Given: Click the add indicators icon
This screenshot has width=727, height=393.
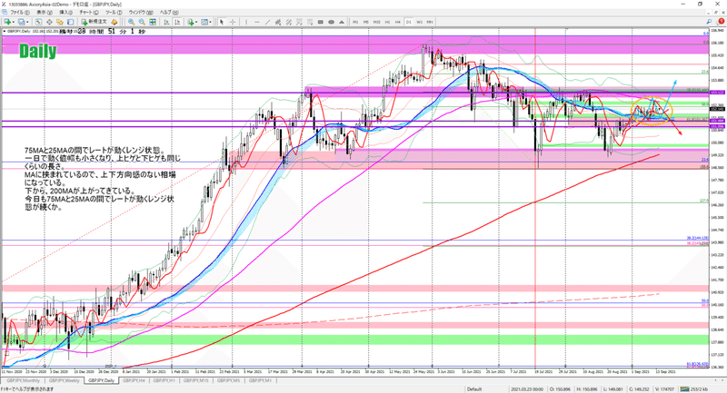Looking at the screenshot, I should [191, 22].
